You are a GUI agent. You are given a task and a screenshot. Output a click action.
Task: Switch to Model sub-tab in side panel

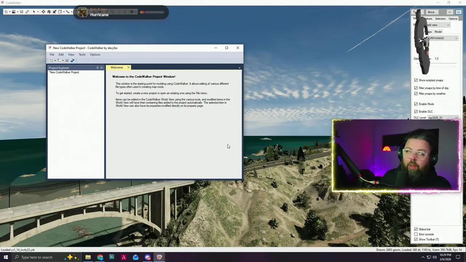438,32
